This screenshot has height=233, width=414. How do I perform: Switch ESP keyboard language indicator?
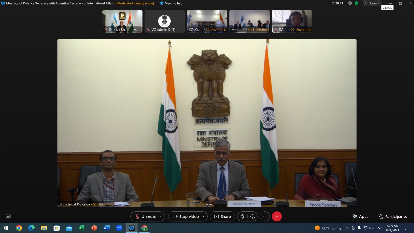click(379, 228)
